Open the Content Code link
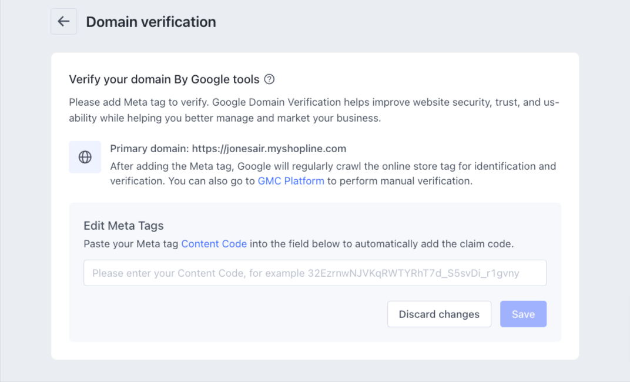Viewport: 630px width, 382px height. tap(214, 243)
